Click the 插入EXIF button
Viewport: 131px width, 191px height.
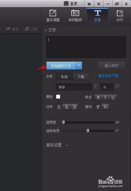[111, 66]
